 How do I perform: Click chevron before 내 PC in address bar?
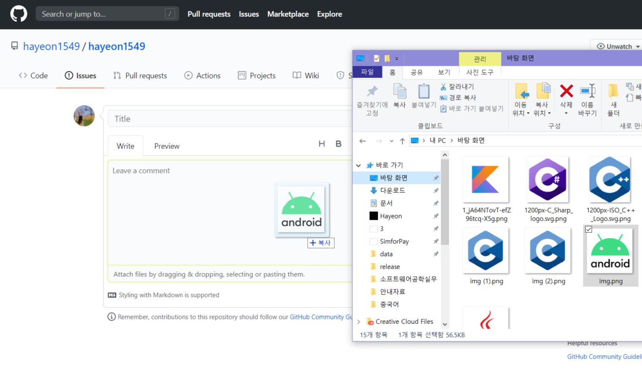click(424, 140)
